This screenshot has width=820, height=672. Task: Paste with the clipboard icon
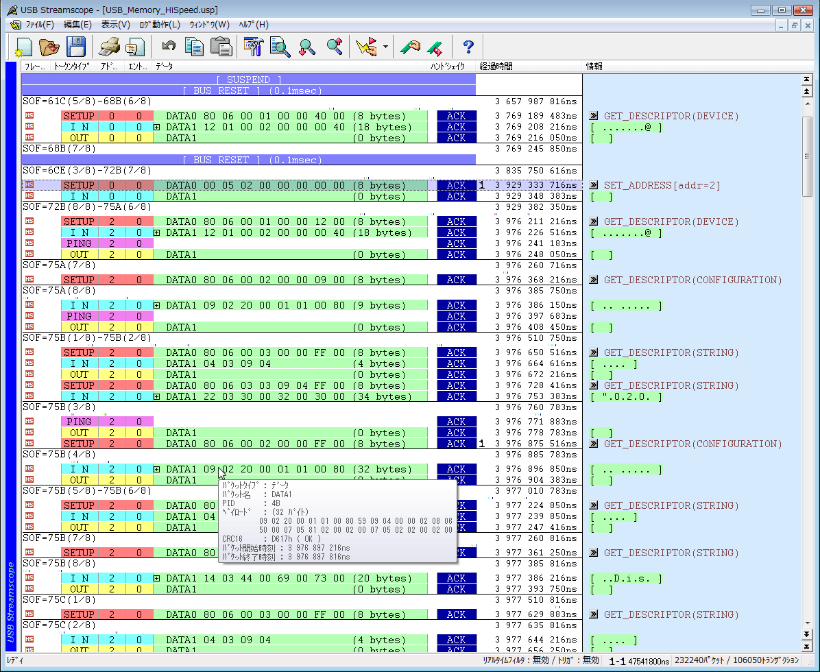221,47
